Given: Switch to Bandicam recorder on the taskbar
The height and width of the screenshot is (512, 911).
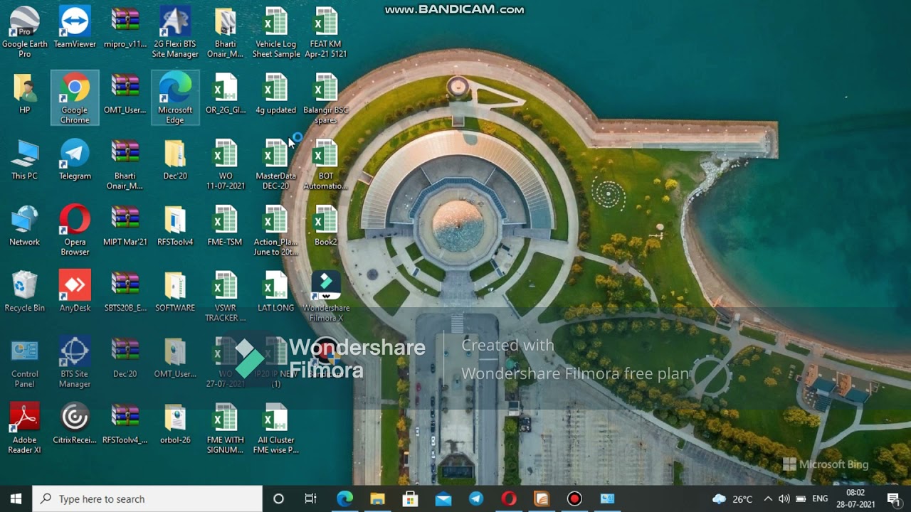Looking at the screenshot, I should coord(574,498).
